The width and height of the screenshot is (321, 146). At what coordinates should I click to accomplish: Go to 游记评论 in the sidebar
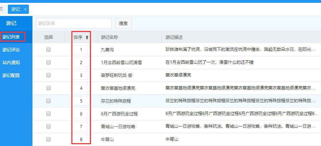tap(11, 49)
